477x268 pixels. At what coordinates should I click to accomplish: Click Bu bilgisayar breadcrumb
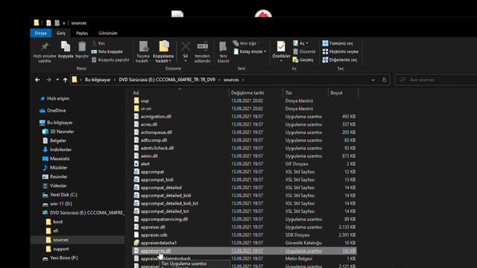(x=98, y=80)
